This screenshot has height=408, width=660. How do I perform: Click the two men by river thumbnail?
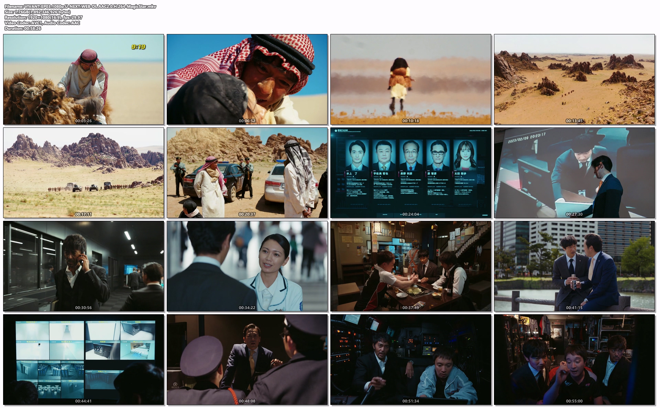(x=574, y=266)
